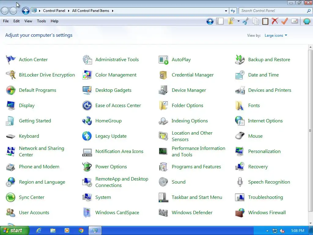This screenshot has width=313, height=235.
Task: Open the Edit menu
Action: (x=17, y=21)
